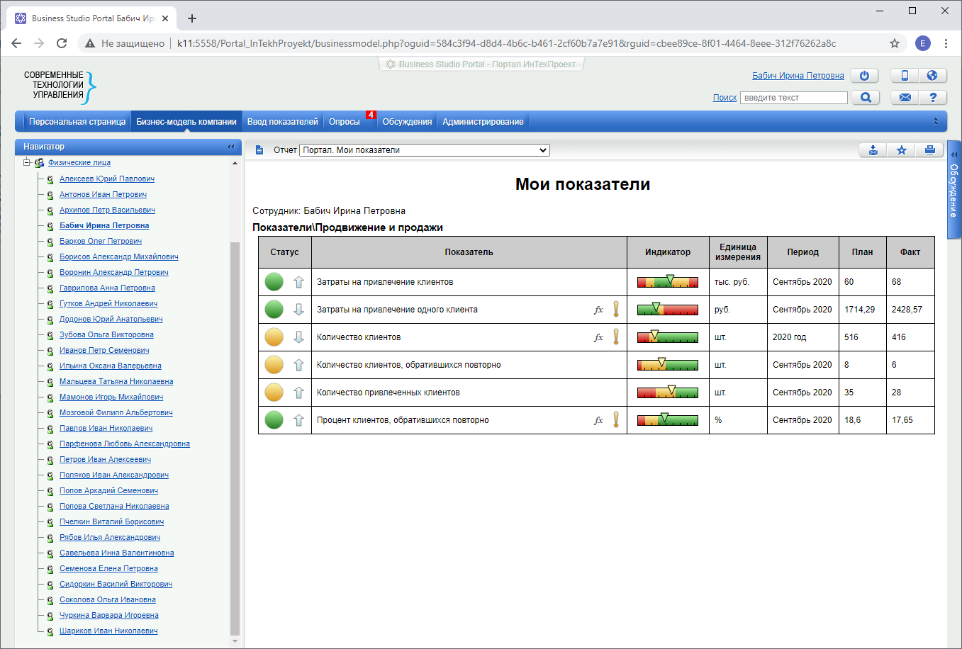
Task: Collapse the Навигатор panel with double arrows
Action: 230,147
